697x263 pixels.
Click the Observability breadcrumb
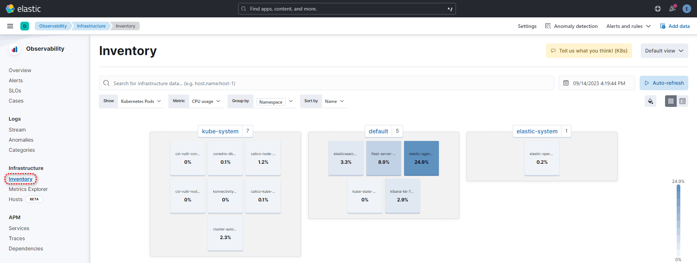click(53, 26)
